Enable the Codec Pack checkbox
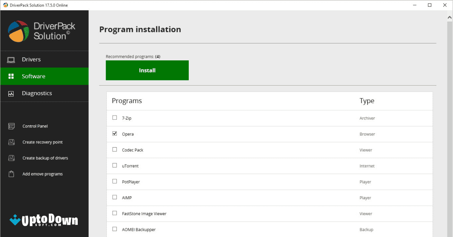 pyautogui.click(x=115, y=149)
